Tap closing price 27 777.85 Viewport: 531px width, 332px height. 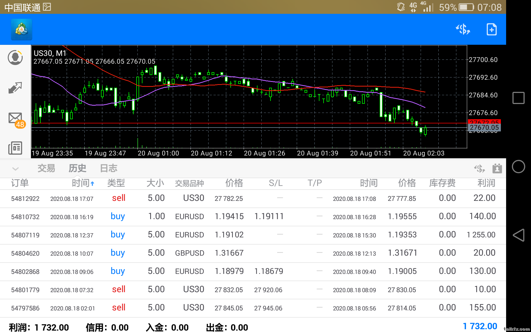(402, 199)
